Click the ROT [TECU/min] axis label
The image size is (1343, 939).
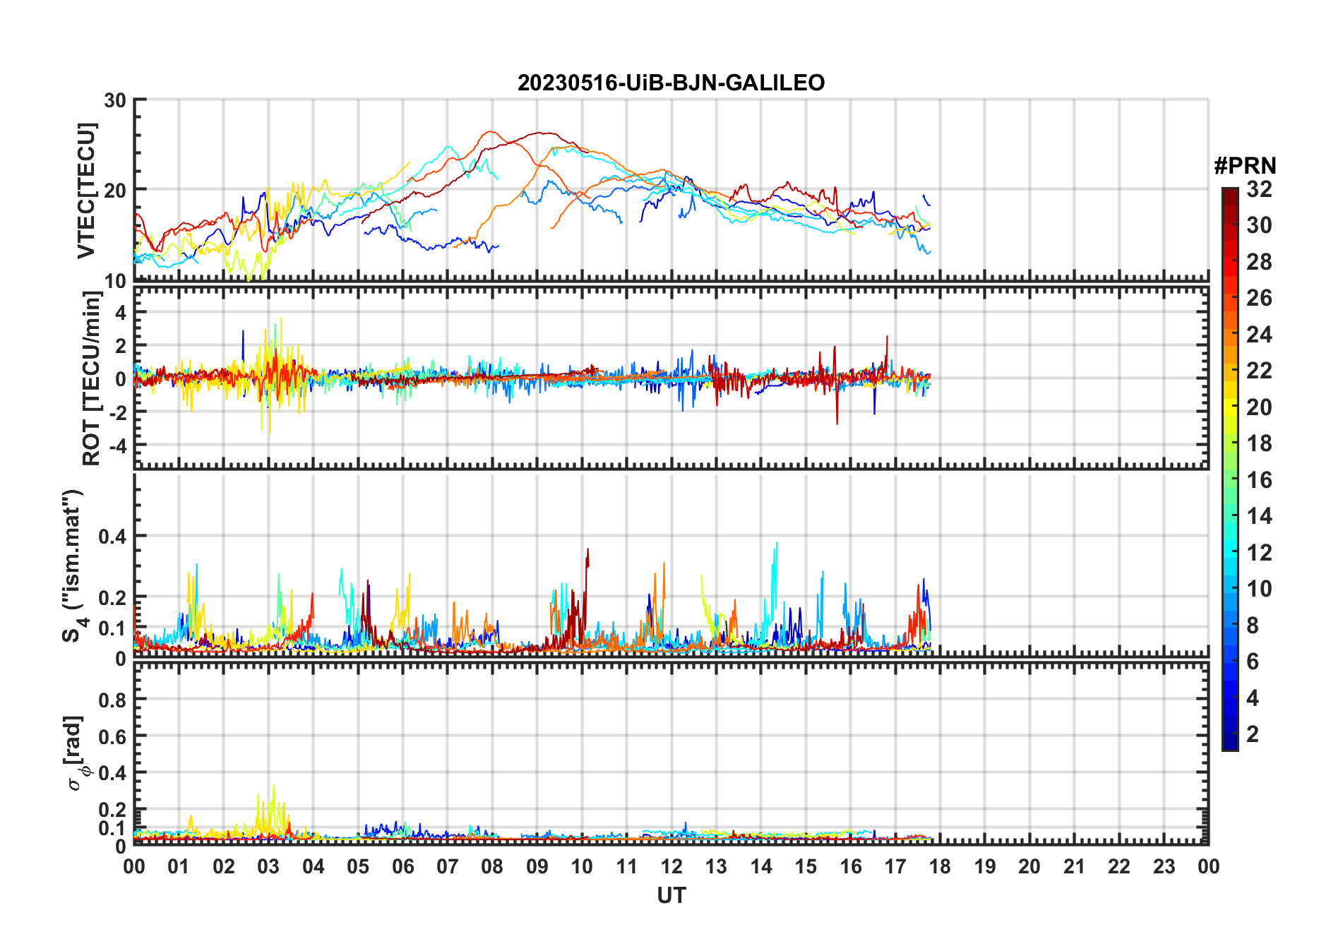point(91,378)
